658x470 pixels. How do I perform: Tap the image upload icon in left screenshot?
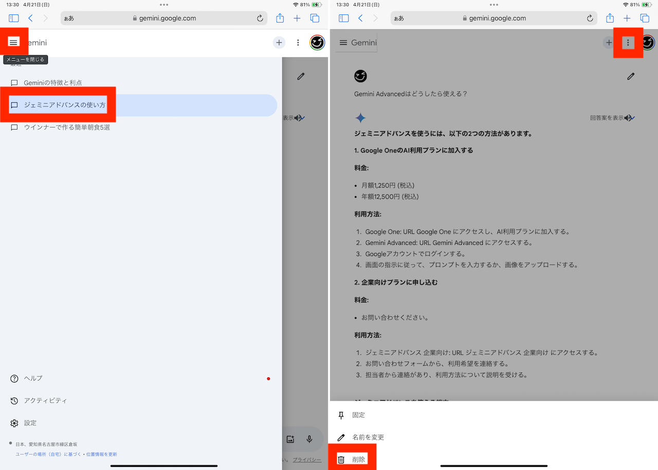coord(290,439)
